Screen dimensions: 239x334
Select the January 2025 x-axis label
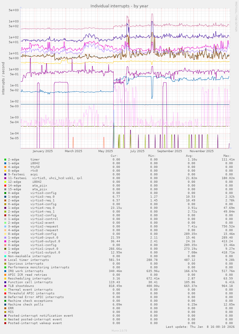click(x=43, y=151)
